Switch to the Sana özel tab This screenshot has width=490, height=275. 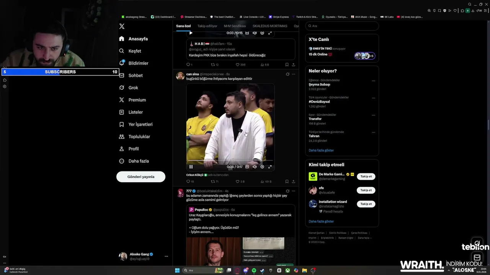click(x=183, y=26)
